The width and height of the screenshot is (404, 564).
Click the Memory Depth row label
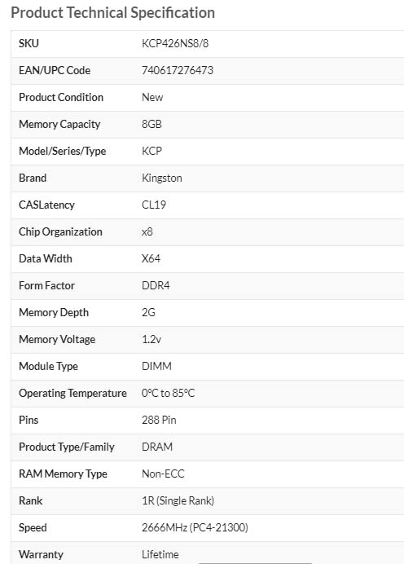click(x=54, y=313)
